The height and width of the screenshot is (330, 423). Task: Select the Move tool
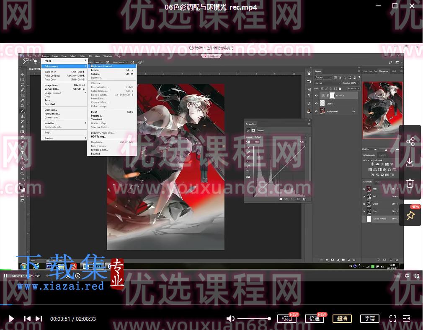(x=22, y=74)
